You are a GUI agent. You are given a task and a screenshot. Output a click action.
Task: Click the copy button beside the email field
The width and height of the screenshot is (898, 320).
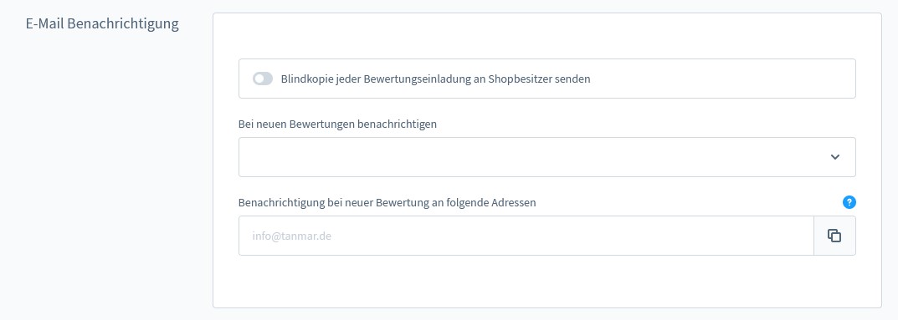point(834,236)
